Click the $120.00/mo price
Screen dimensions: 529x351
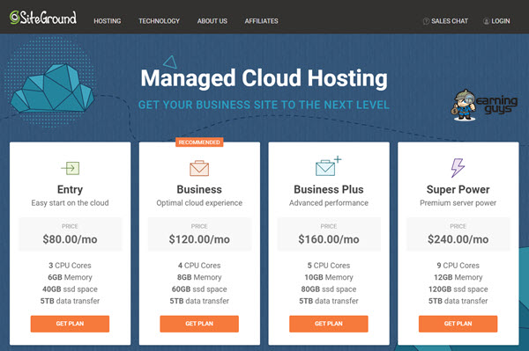coord(199,239)
